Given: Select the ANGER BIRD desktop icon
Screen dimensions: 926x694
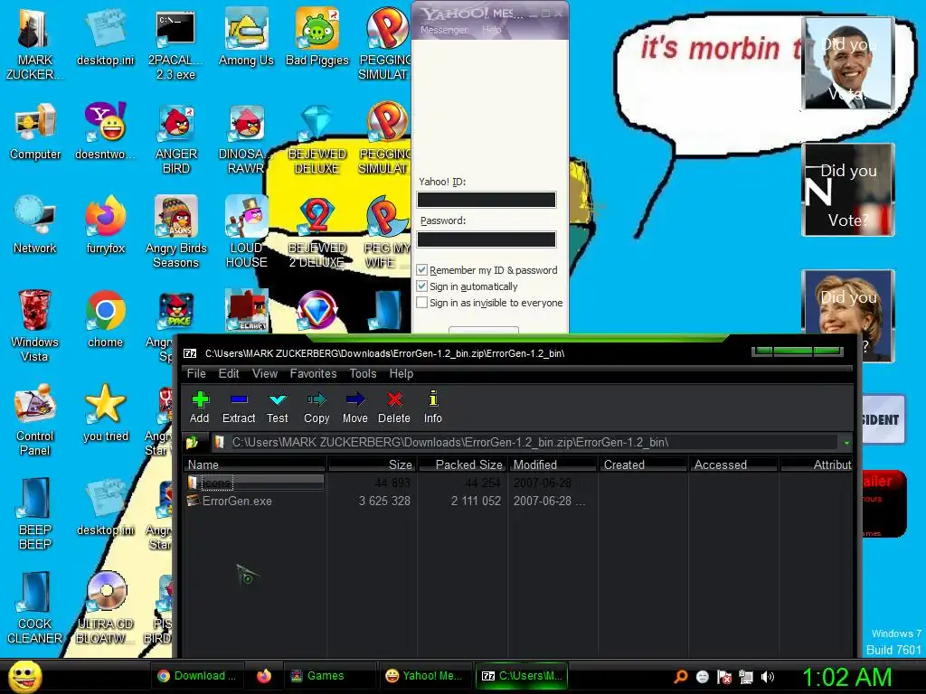Looking at the screenshot, I should [x=176, y=138].
